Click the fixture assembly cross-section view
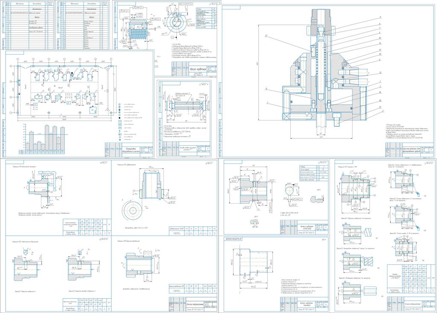The image size is (437, 313). [x=326, y=73]
